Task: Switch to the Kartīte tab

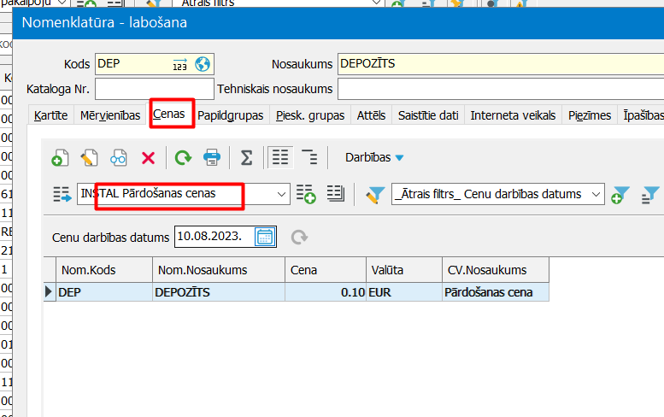Action: click(x=50, y=115)
